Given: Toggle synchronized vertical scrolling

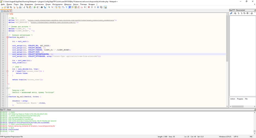Looking at the screenshot, I should pos(56,7).
